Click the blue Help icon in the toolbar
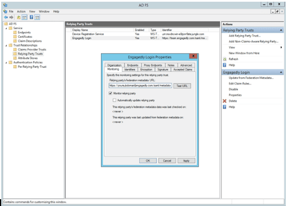 pos(31,17)
